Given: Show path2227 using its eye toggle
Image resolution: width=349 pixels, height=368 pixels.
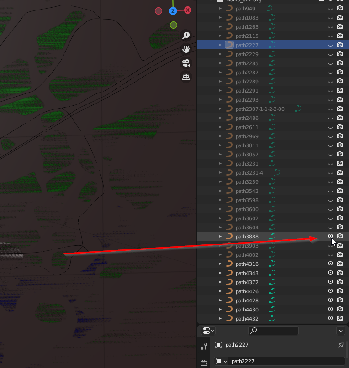Looking at the screenshot, I should [330, 45].
